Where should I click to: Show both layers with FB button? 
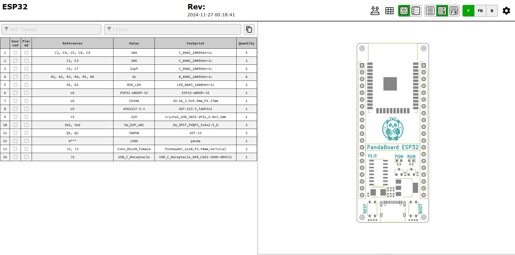tap(480, 11)
